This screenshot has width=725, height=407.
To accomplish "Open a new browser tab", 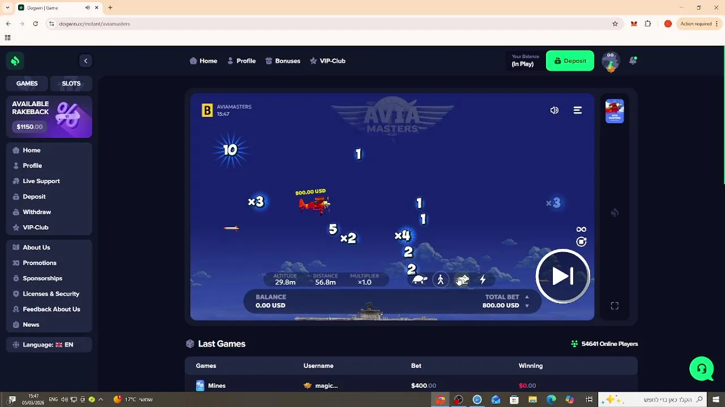I will [x=110, y=7].
